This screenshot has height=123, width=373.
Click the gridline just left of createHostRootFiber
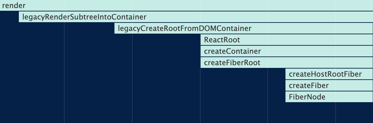pyautogui.click(x=268, y=95)
